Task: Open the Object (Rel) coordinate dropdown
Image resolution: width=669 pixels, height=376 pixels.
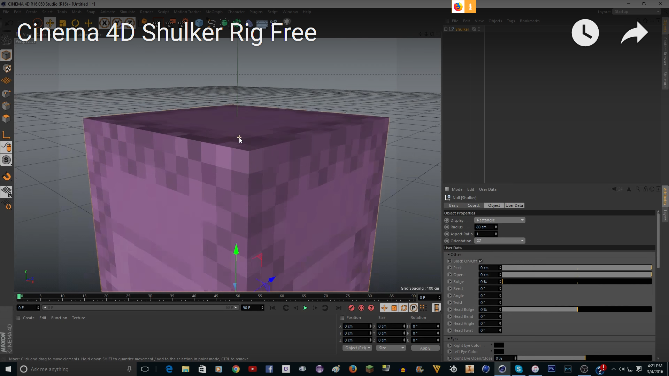Action: pos(357,348)
